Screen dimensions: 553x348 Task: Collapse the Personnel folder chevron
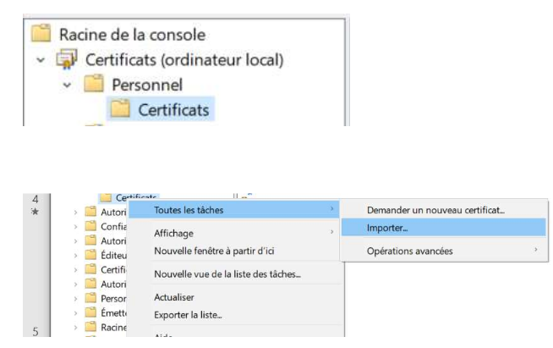68,85
